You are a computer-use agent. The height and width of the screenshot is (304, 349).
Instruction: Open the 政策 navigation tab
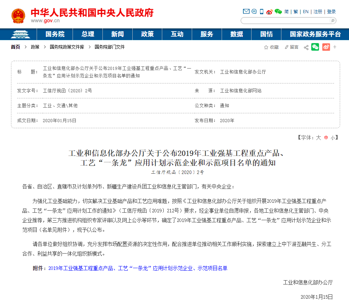[147, 34]
